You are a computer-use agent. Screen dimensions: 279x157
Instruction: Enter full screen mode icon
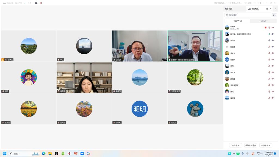[x=255, y=3]
